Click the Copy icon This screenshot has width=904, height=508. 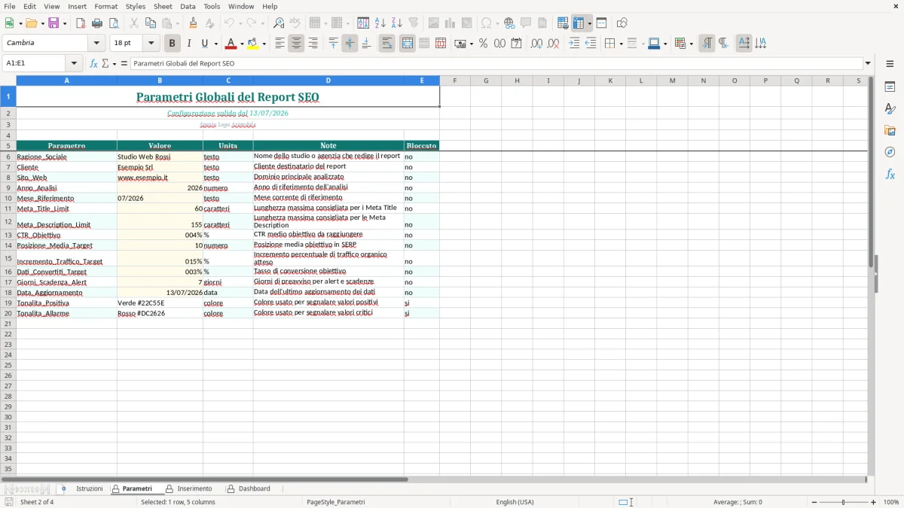(151, 23)
